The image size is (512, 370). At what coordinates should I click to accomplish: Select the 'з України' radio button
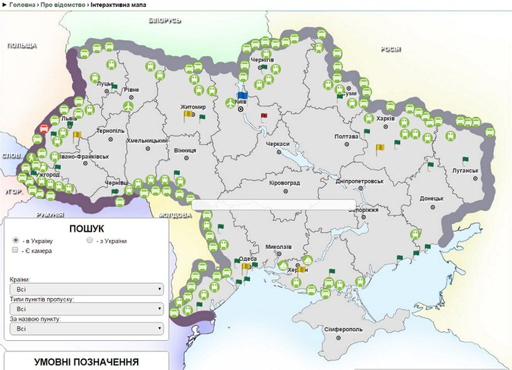tap(89, 240)
